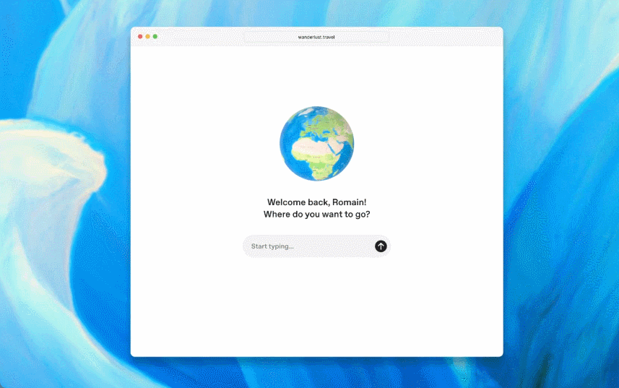The width and height of the screenshot is (619, 388).
Task: Click the black send arrow button
Action: [x=381, y=246]
